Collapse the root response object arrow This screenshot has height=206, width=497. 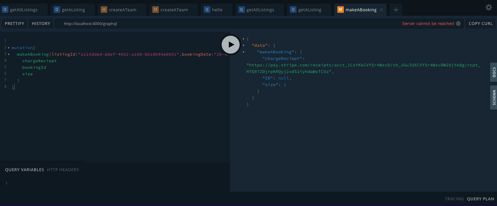[x=243, y=39]
